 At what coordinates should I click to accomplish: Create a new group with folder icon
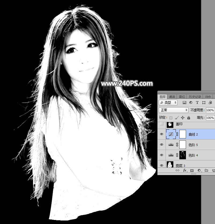(206, 171)
